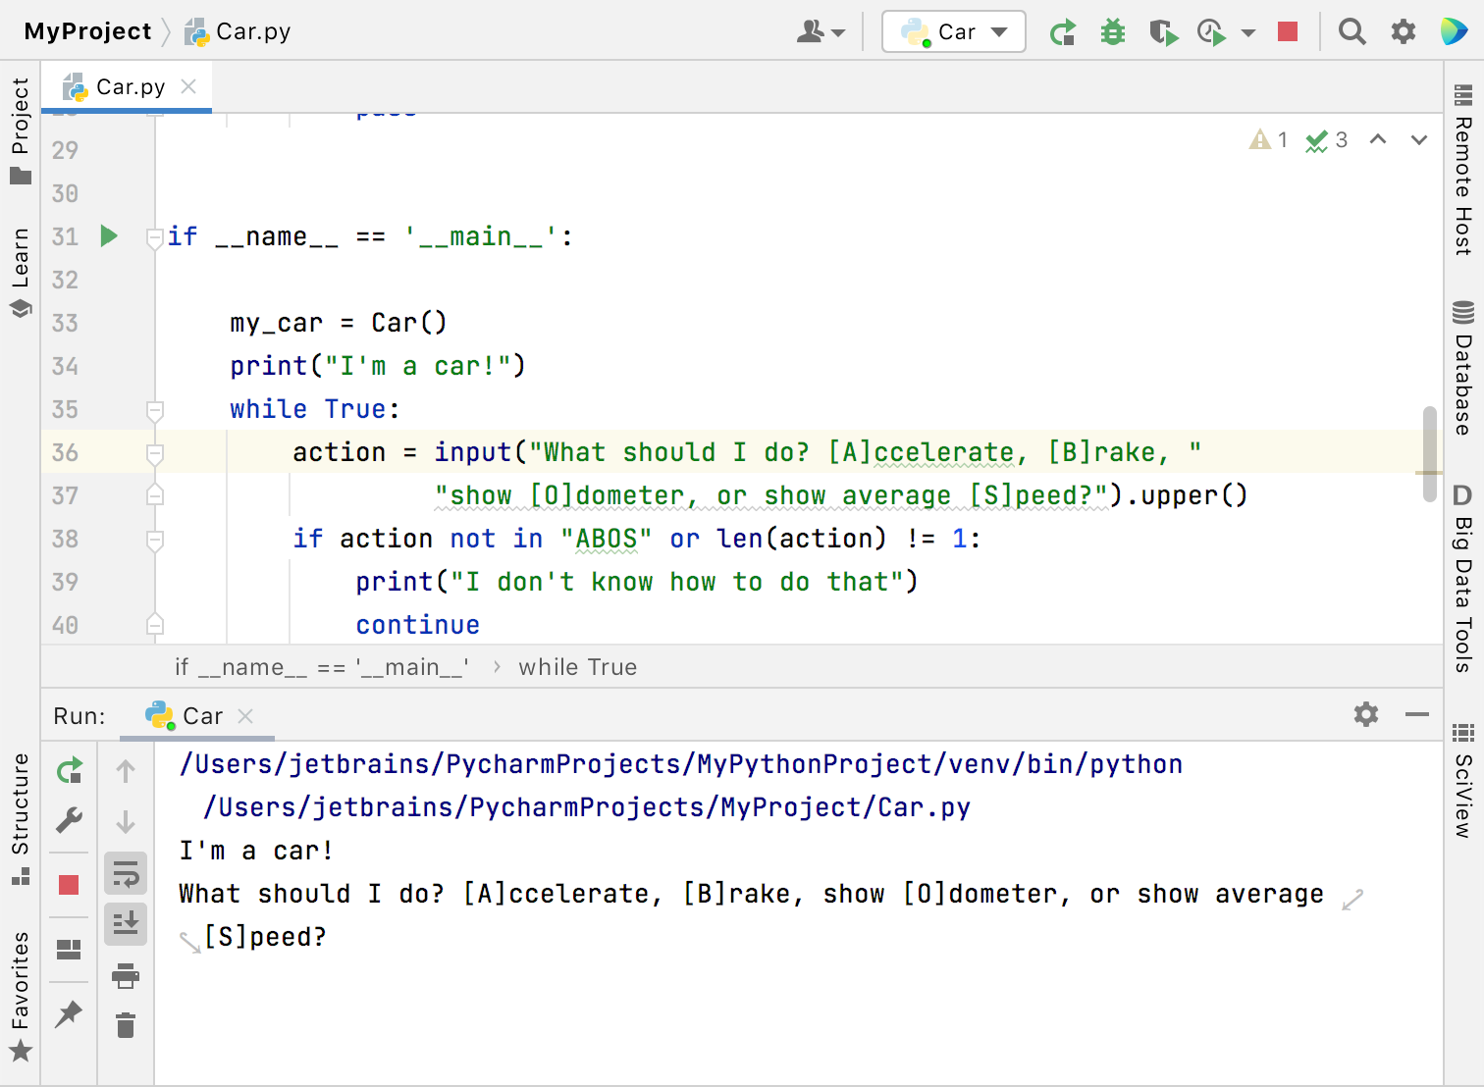Print console contents using printer icon

[x=126, y=976]
